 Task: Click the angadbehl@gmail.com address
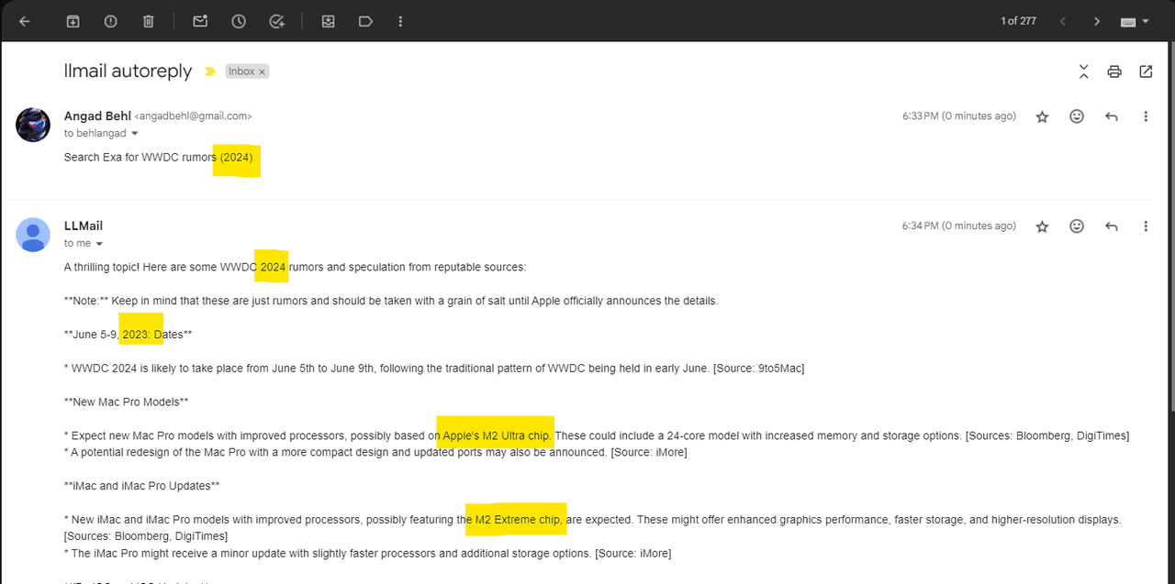[x=193, y=116]
